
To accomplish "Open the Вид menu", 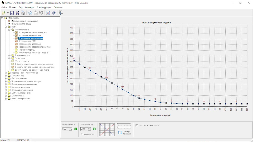I will click(x=21, y=7).
